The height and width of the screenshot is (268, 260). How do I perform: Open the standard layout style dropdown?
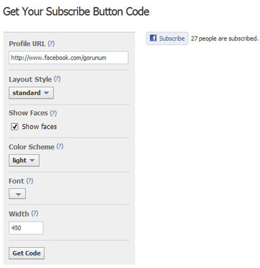[31, 92]
